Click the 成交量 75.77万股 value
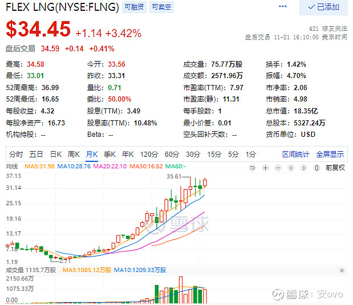 pos(227,64)
